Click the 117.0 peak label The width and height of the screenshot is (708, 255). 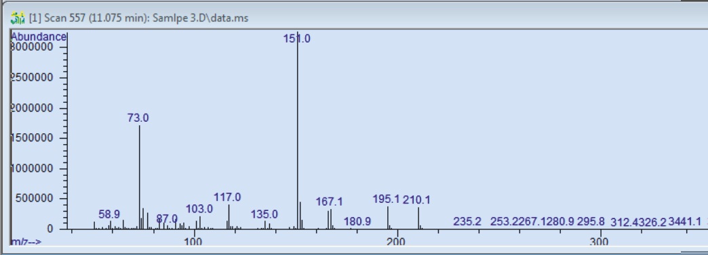227,198
